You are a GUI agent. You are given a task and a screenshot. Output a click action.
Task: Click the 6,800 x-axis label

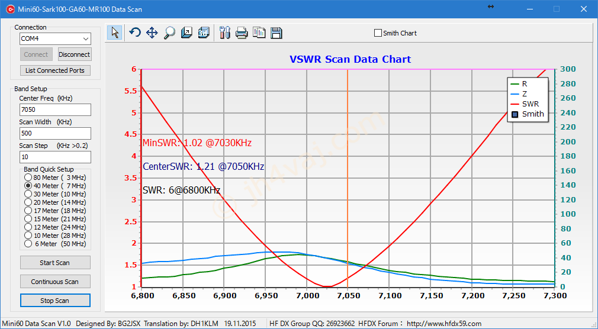(x=142, y=295)
